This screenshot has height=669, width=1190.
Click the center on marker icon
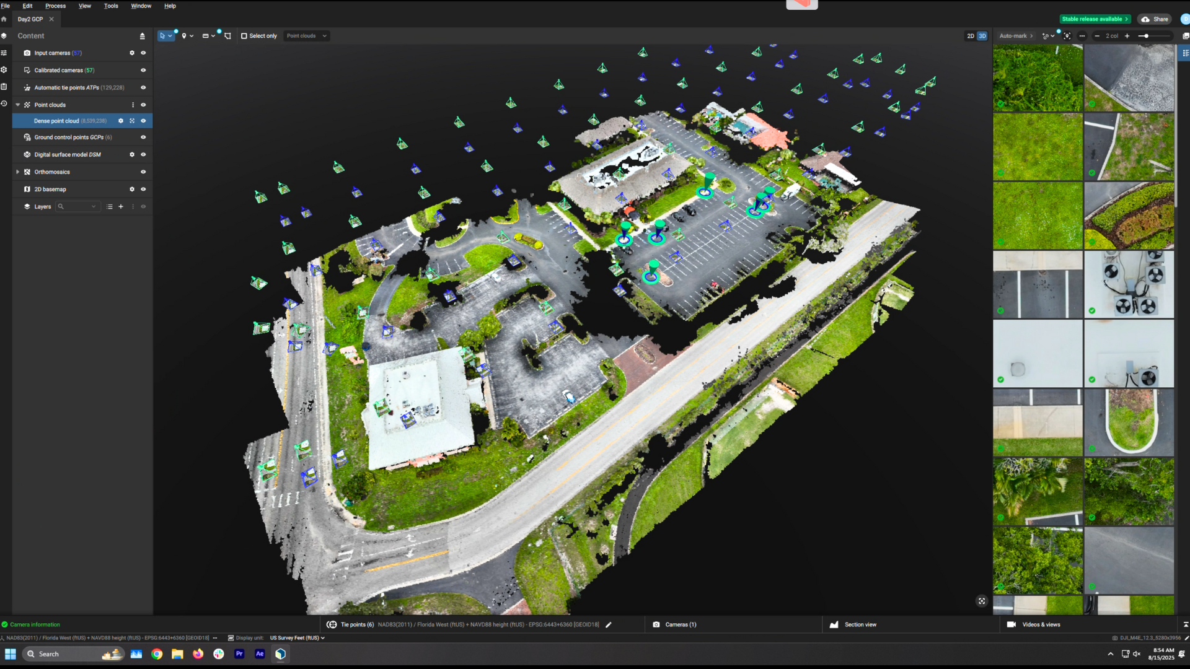tap(1067, 36)
